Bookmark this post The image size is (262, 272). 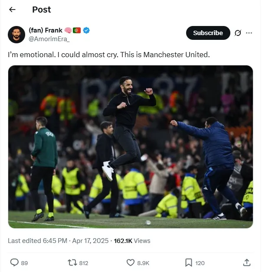coord(189,262)
